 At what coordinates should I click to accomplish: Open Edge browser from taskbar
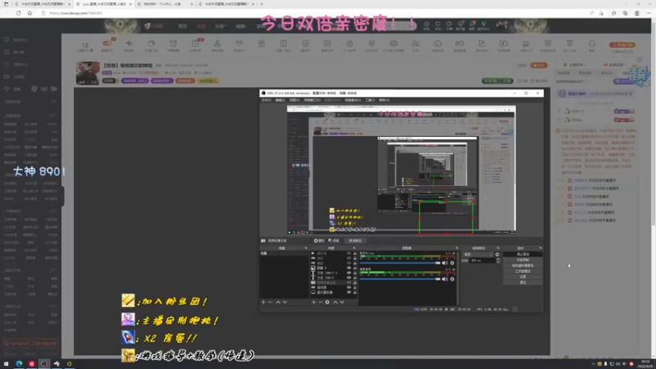point(19,364)
